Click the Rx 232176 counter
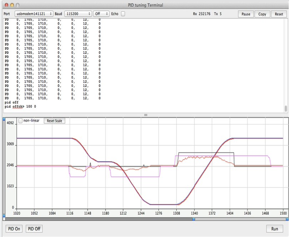The height and width of the screenshot is (237, 289). point(202,14)
